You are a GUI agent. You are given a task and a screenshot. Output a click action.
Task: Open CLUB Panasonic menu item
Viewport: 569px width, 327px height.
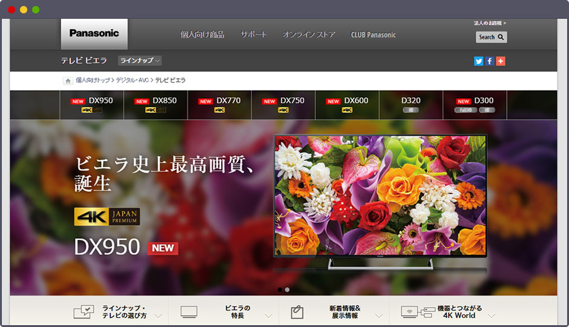[373, 35]
